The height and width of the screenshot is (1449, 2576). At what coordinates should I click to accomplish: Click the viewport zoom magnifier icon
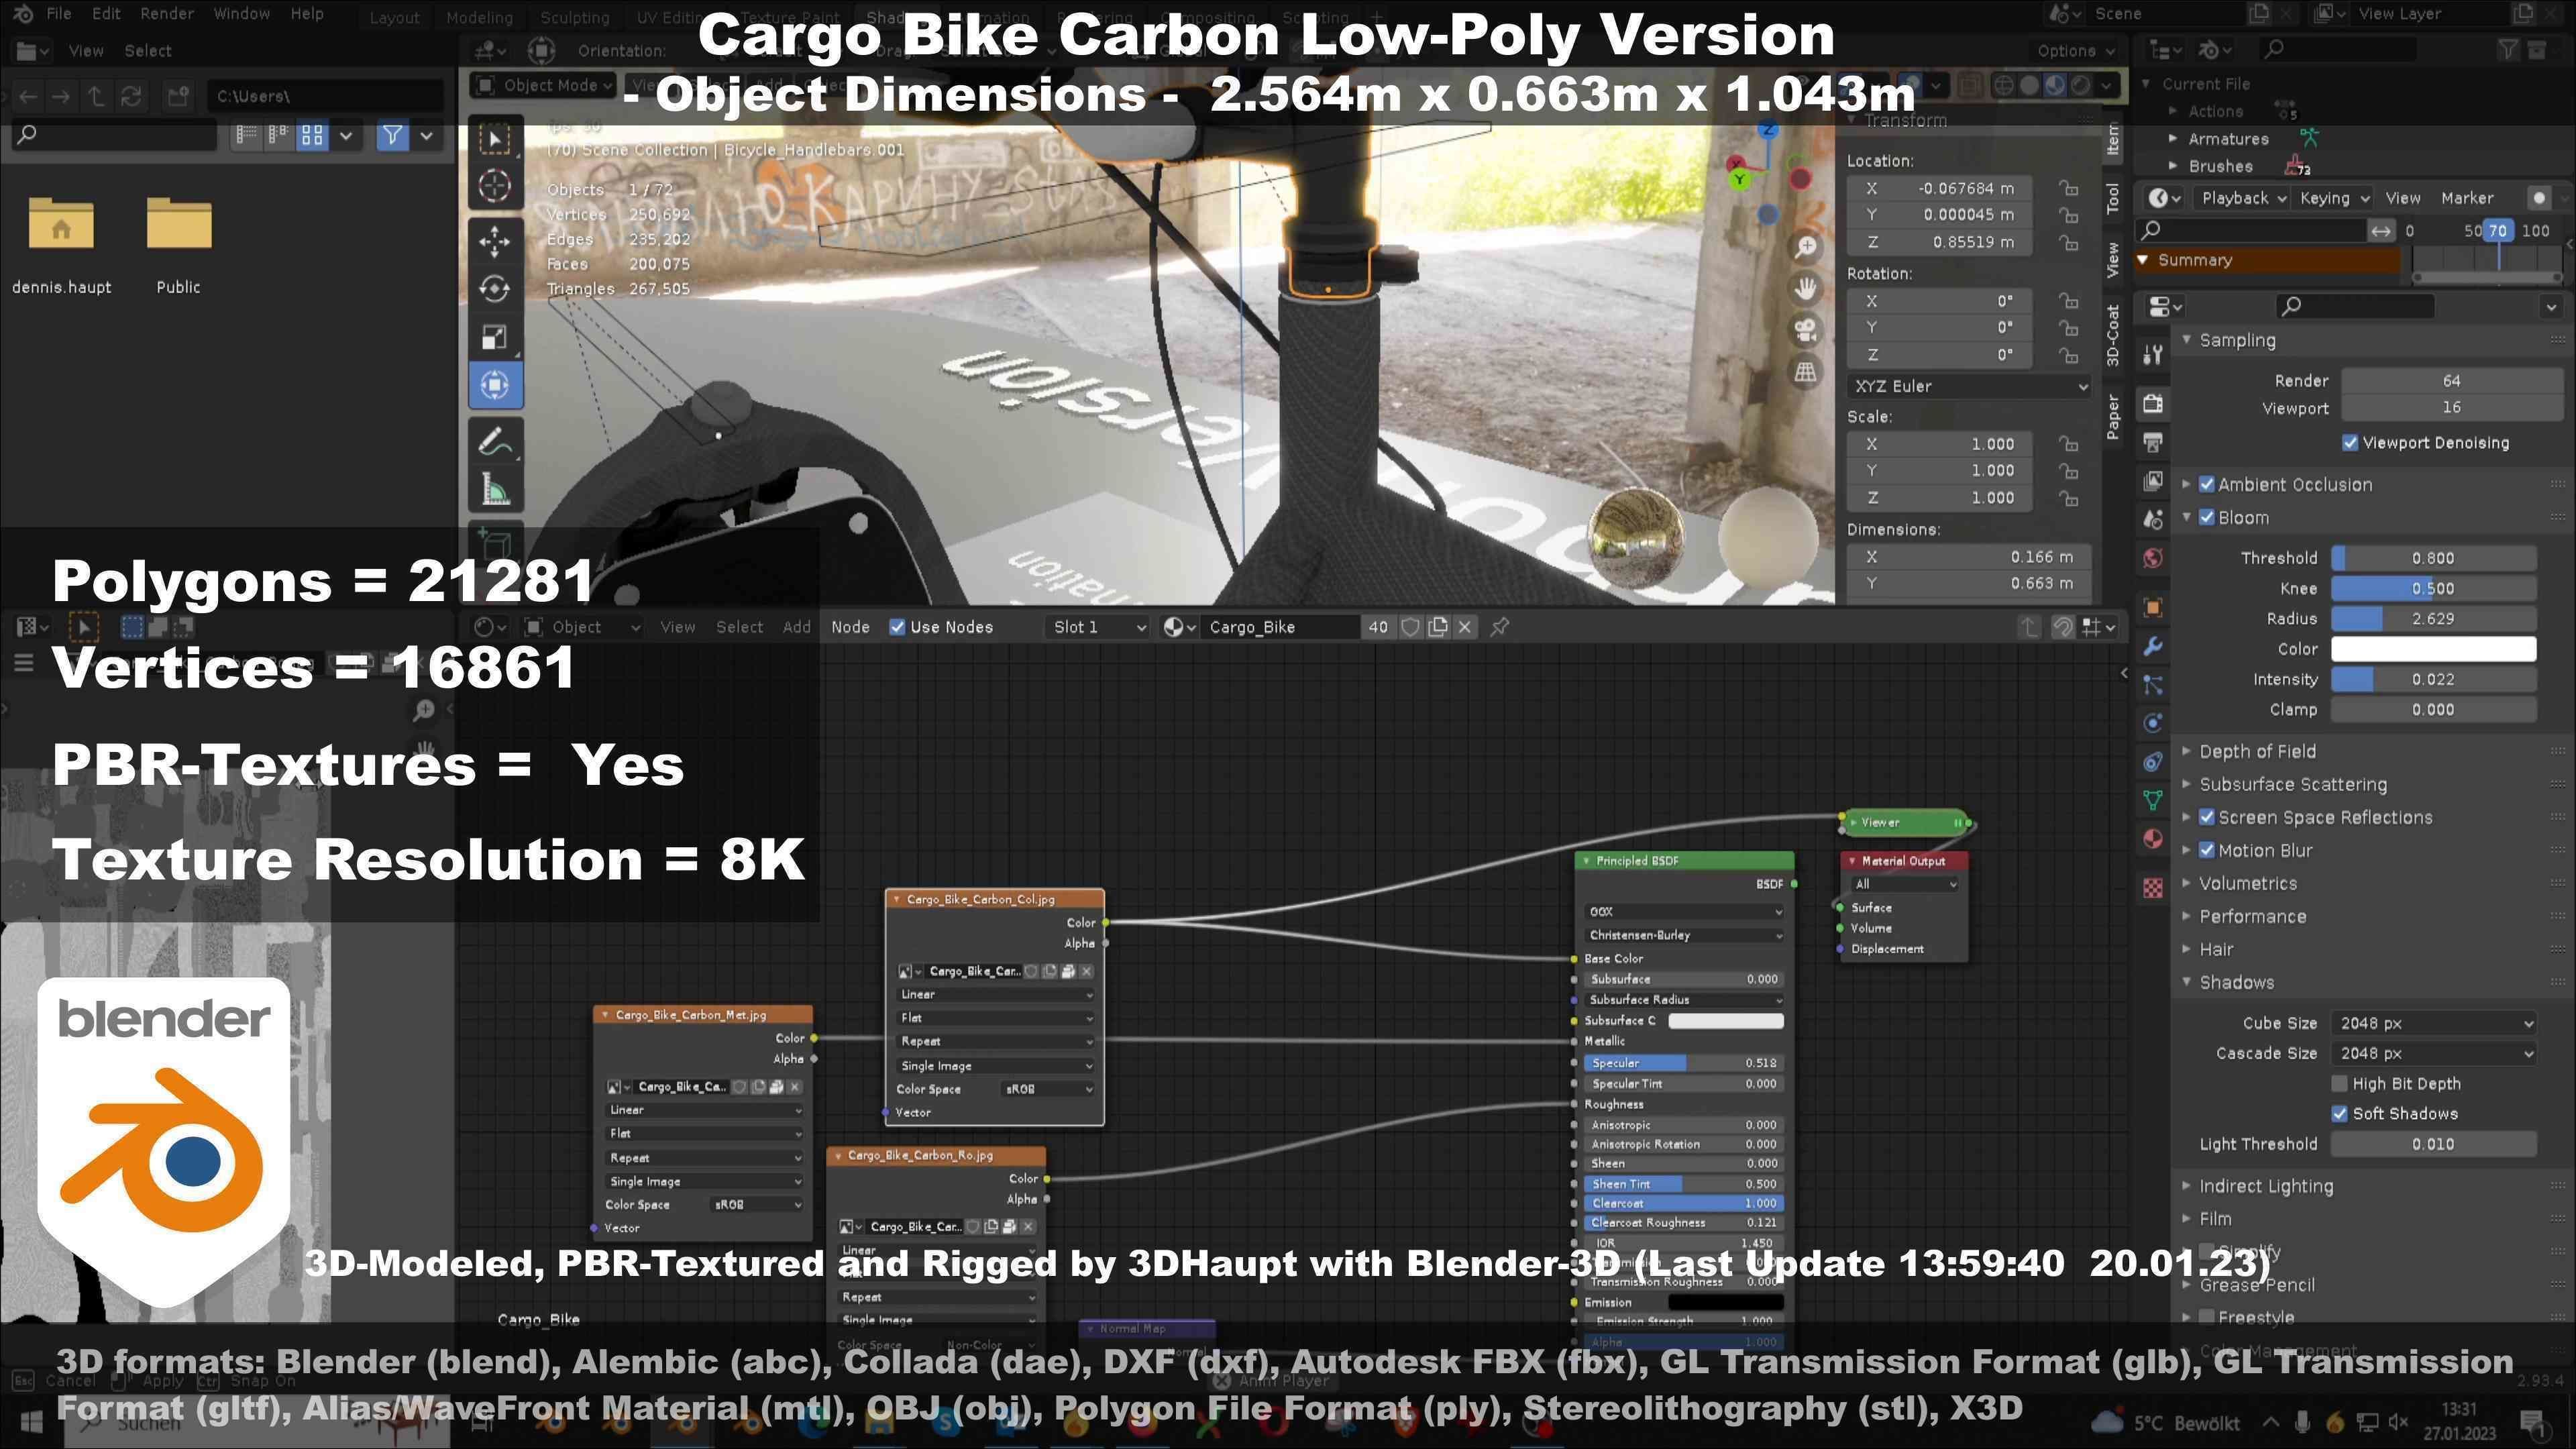click(1805, 247)
